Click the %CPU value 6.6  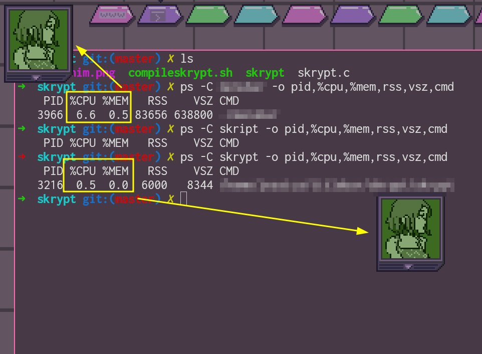pyautogui.click(x=86, y=115)
